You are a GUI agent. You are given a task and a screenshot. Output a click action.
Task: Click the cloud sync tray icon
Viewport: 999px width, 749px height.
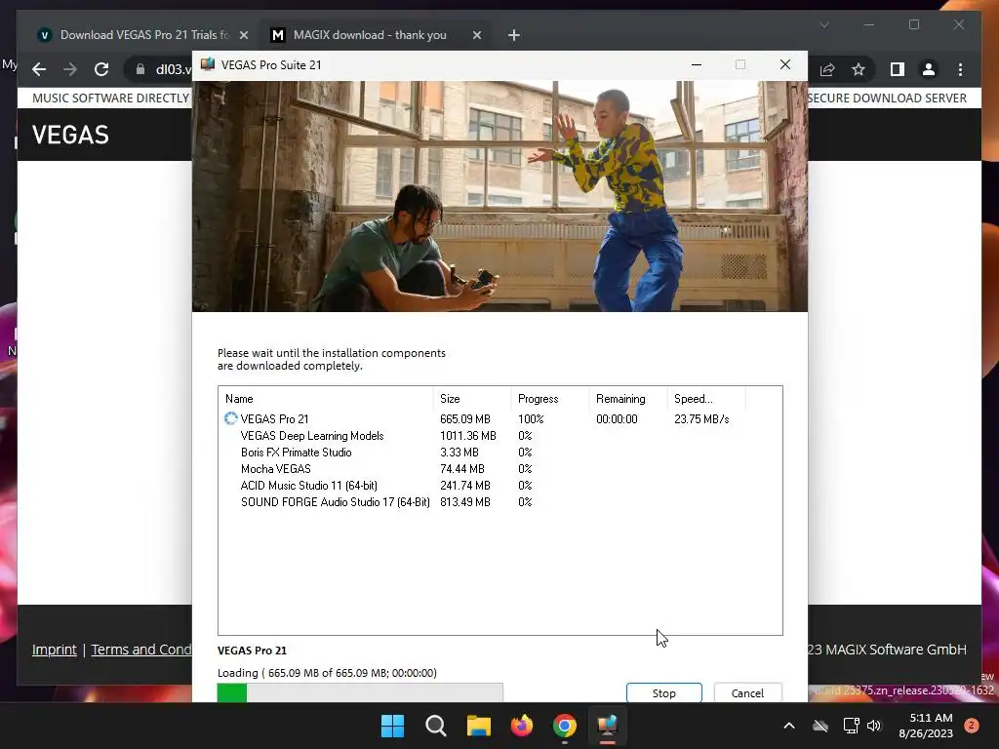click(820, 726)
